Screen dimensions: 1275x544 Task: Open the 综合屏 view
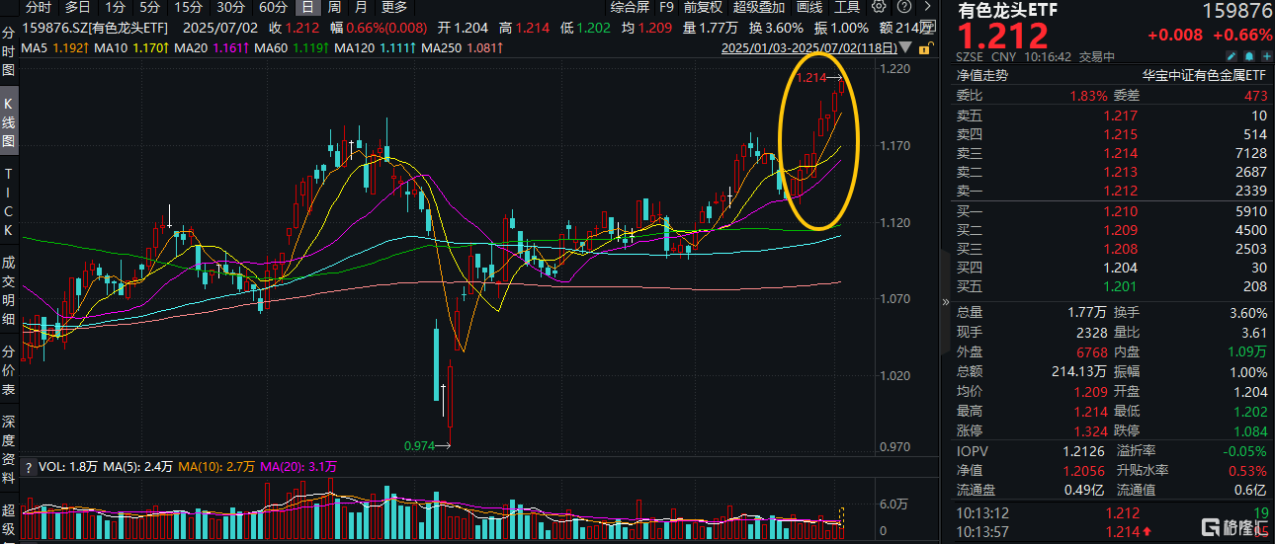point(631,7)
